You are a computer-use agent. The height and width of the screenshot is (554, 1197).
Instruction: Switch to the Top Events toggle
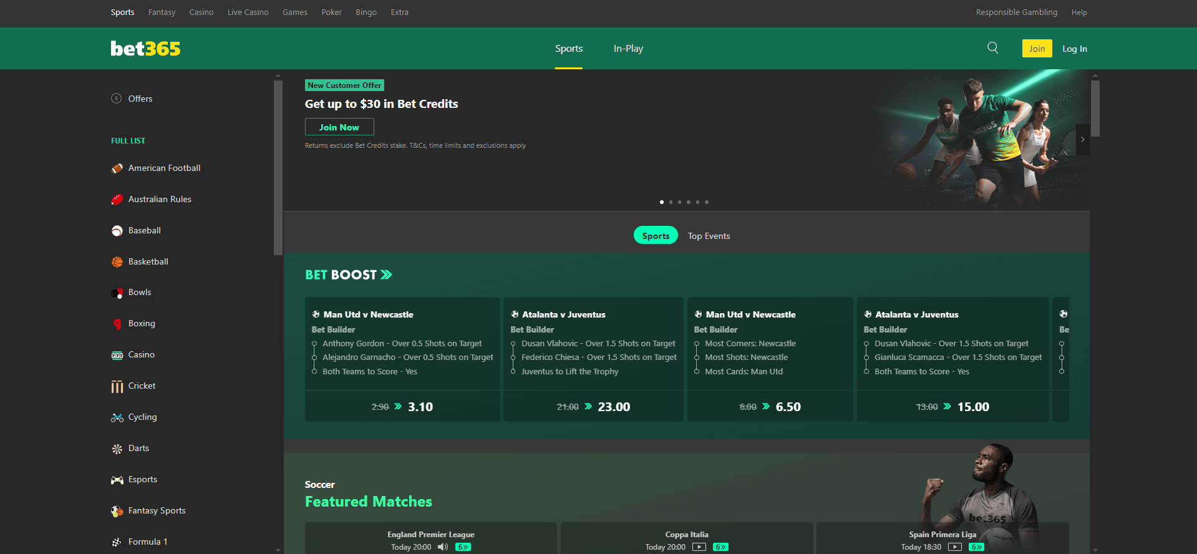709,236
